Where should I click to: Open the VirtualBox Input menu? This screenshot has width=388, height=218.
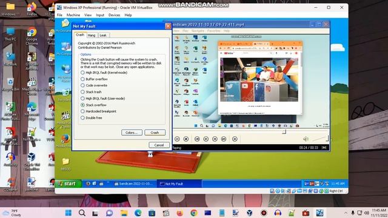(100, 15)
